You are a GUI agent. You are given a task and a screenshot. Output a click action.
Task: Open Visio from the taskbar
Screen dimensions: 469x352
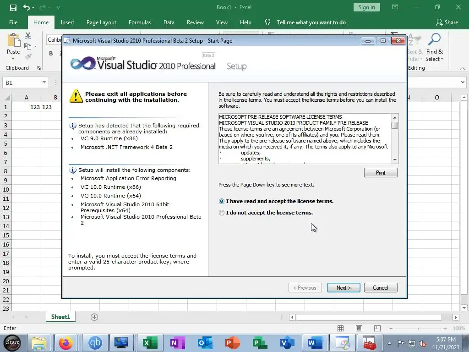pos(288,343)
